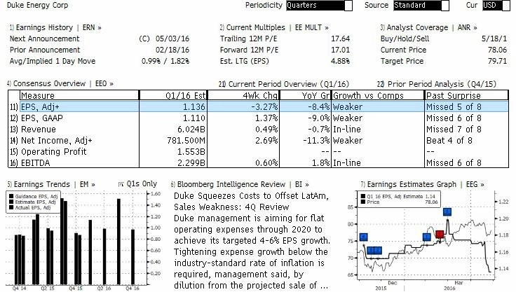
Task: Select the EPS, GAAP row
Action: coord(258,118)
